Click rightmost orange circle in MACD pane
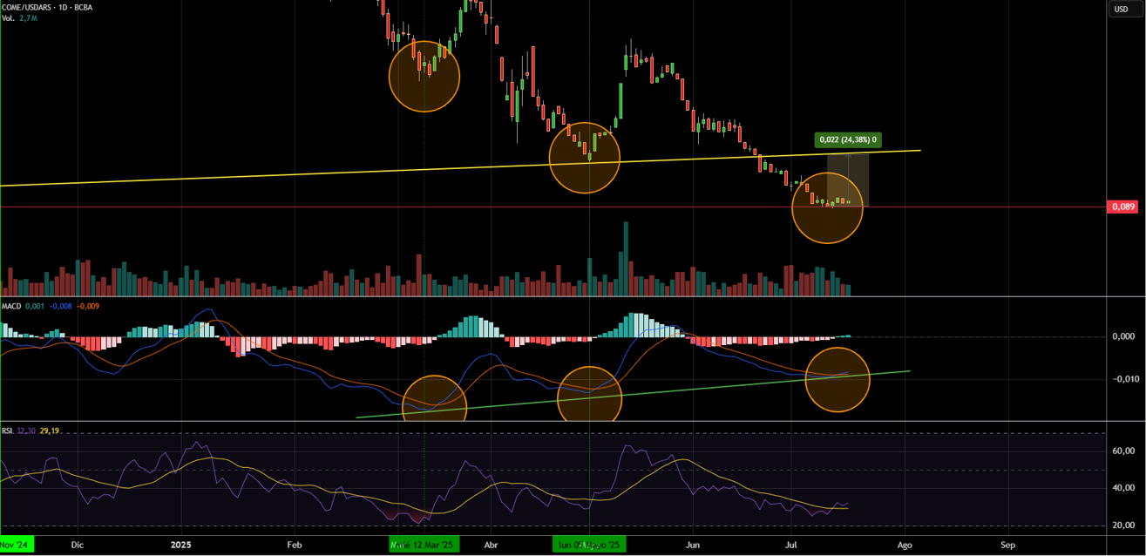Viewport: 1146px width, 556px height. (x=837, y=379)
